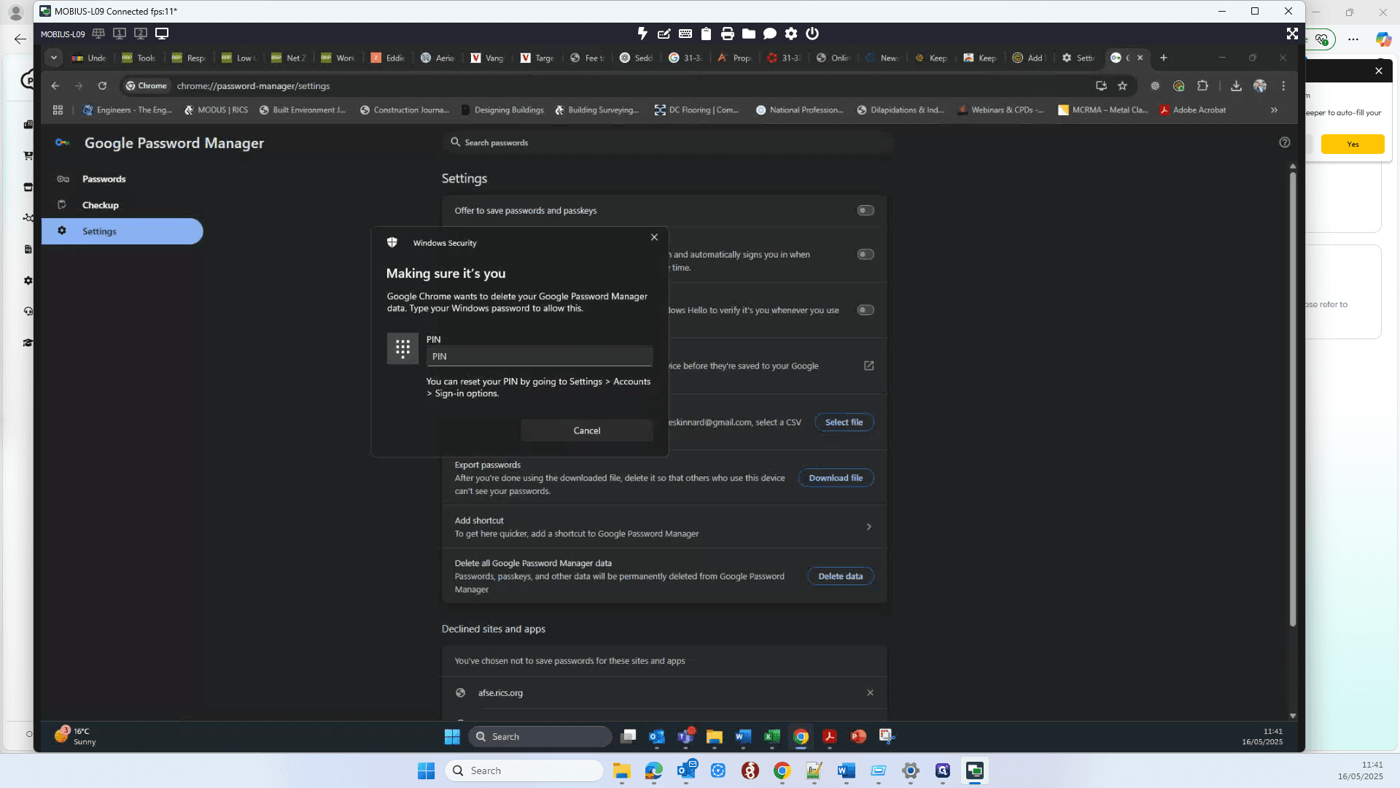
Task: Expand the hidden bookmarks overflow chevron
Action: coord(1274,110)
